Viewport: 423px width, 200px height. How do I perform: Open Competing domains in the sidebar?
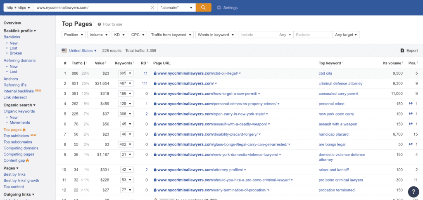[x=21, y=148]
